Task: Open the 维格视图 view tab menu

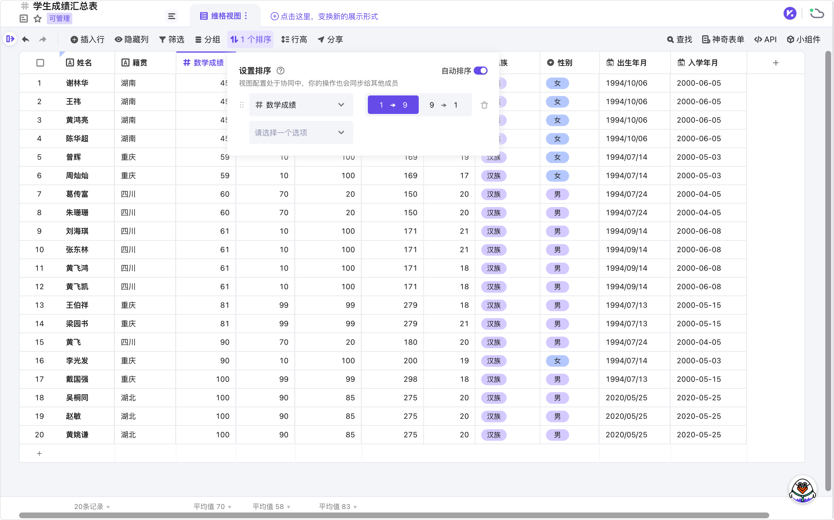Action: coord(246,16)
